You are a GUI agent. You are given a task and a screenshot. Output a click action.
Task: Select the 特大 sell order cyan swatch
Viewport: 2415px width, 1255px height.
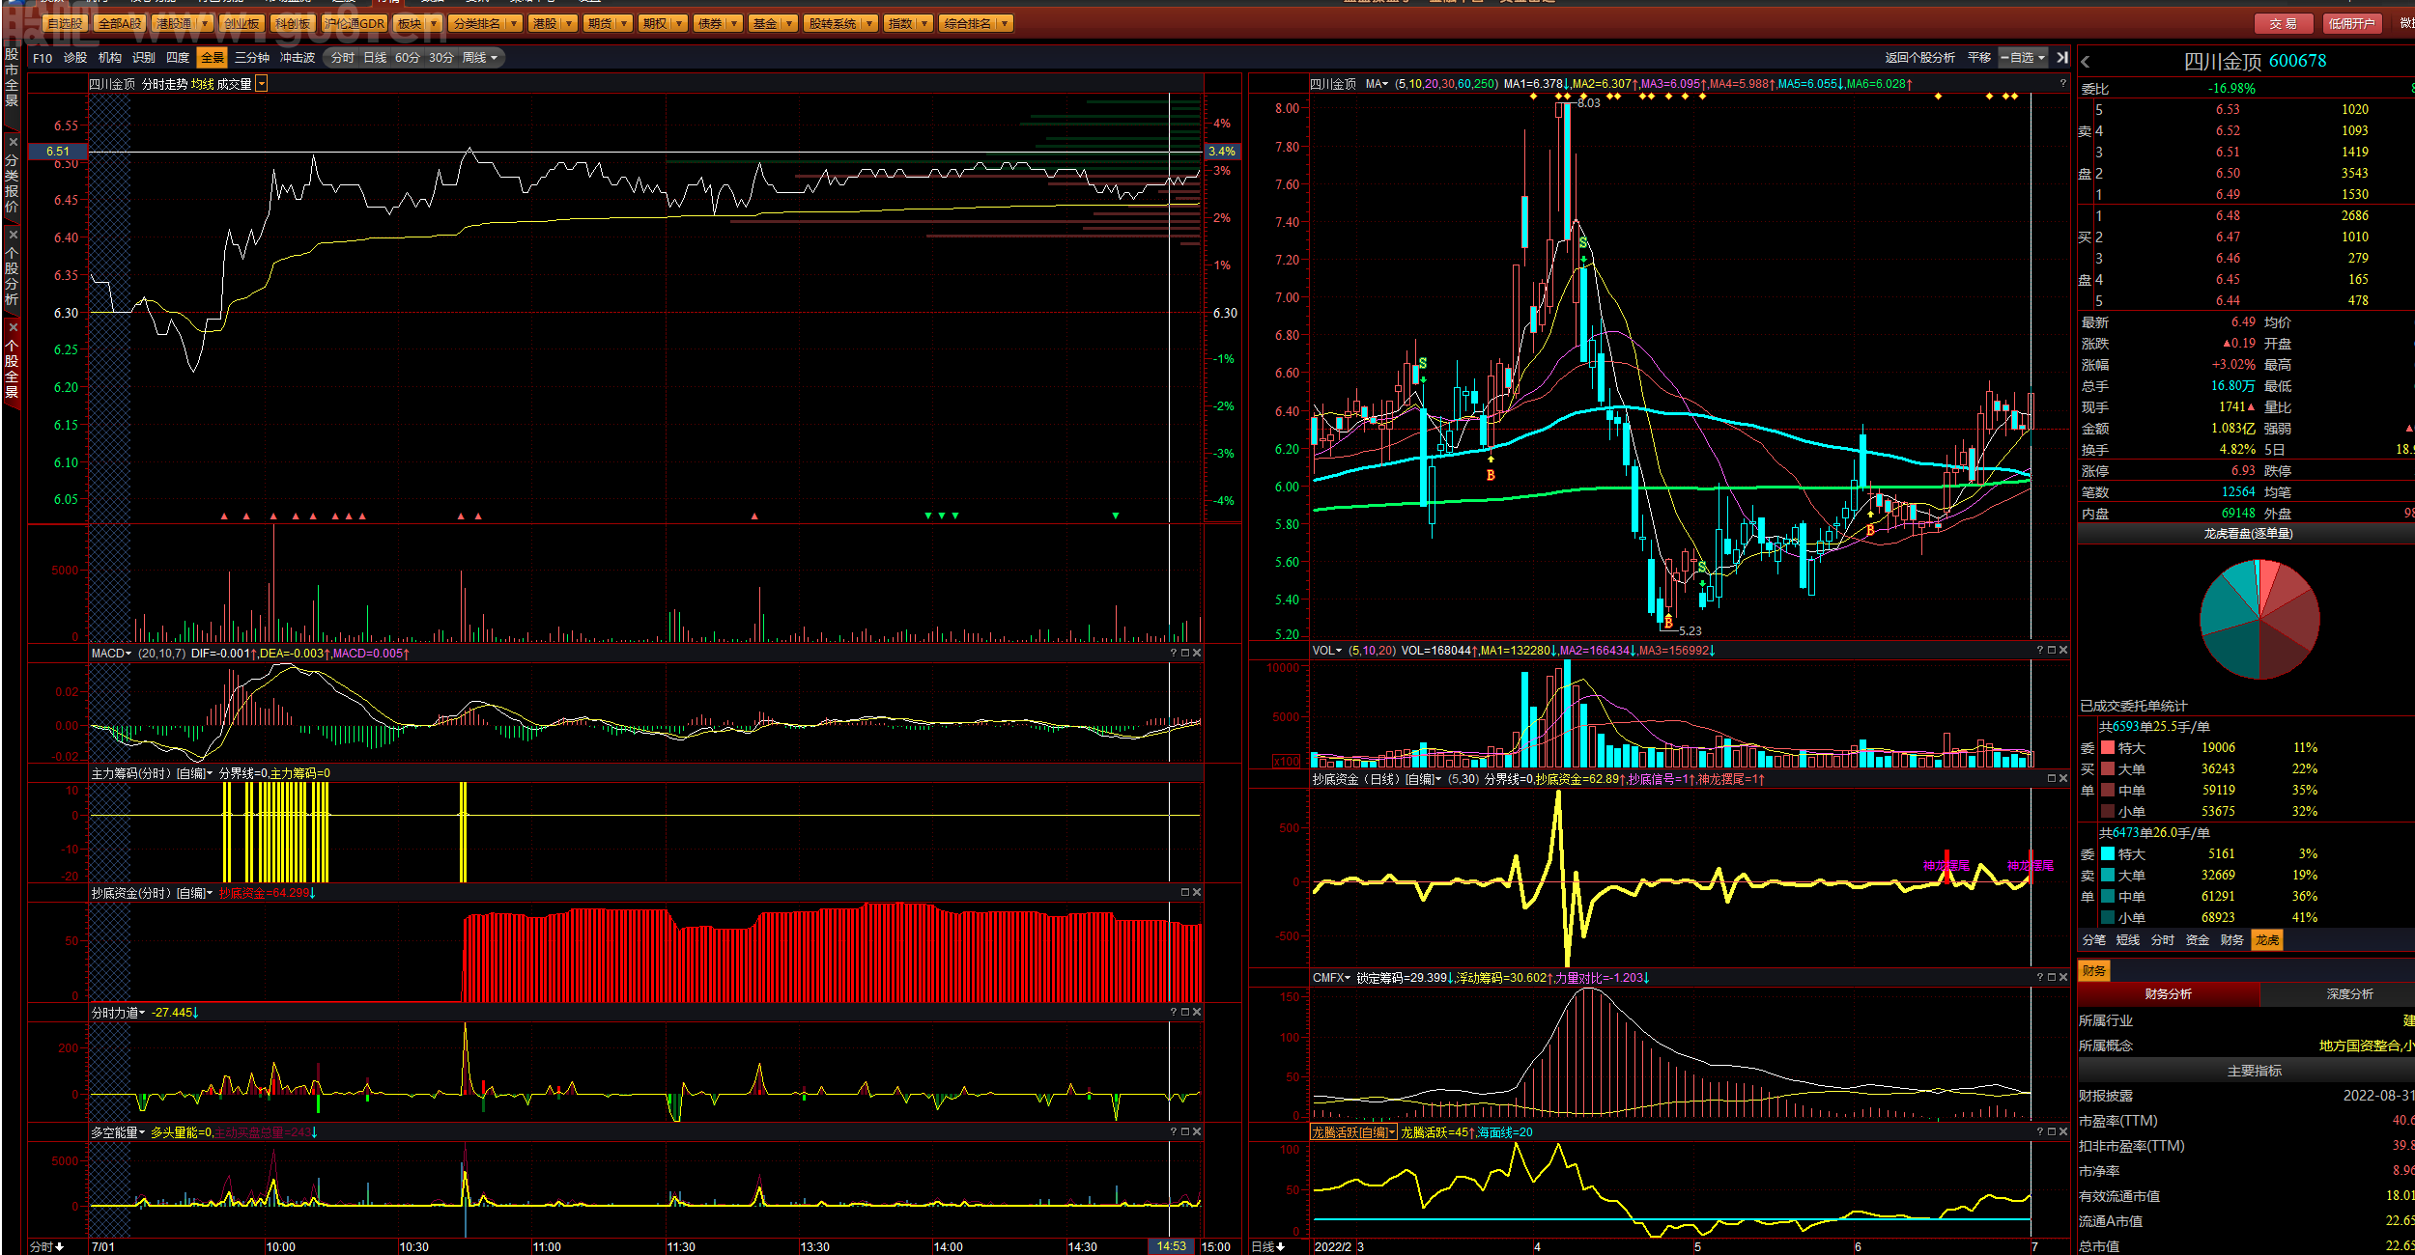2108,854
